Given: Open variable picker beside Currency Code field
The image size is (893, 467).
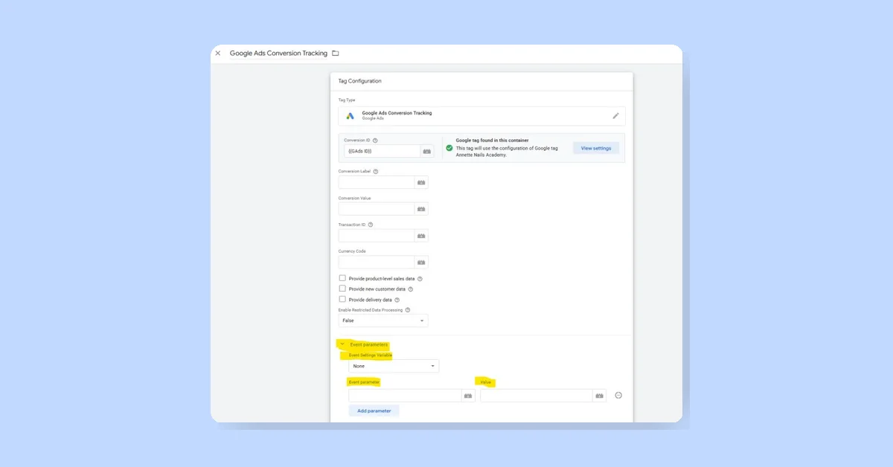Looking at the screenshot, I should point(421,263).
